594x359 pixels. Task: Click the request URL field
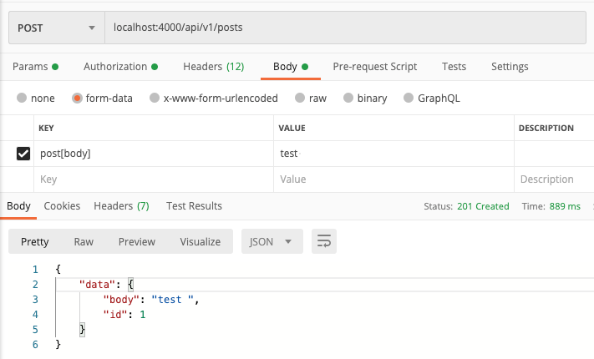pos(345,28)
